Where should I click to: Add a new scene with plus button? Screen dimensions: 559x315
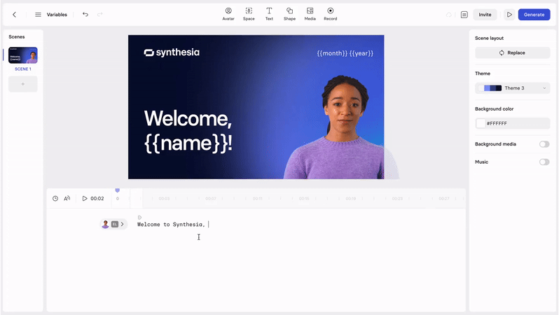click(23, 84)
